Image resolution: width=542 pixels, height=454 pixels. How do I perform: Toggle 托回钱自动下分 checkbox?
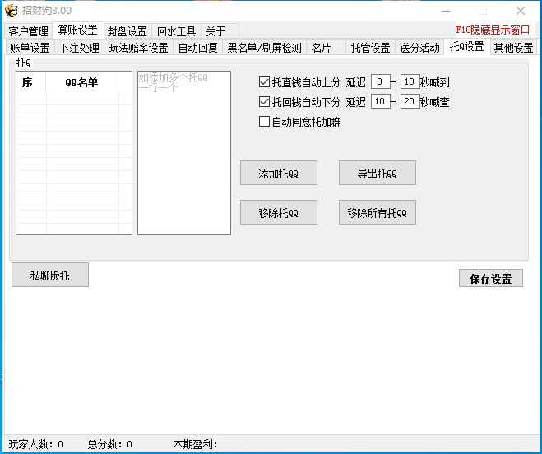click(x=264, y=103)
